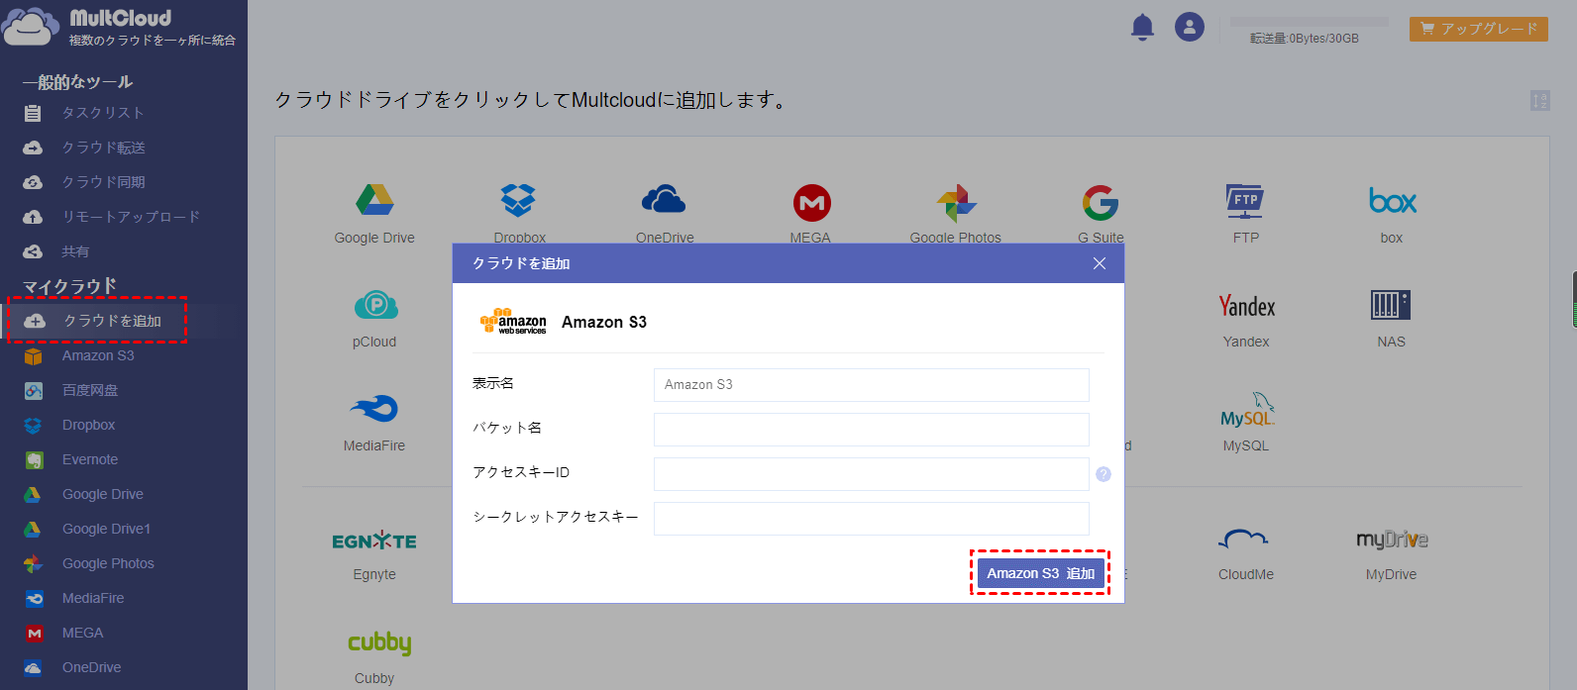Open the user account avatar icon
Screen dimensions: 1577x690
click(1190, 27)
